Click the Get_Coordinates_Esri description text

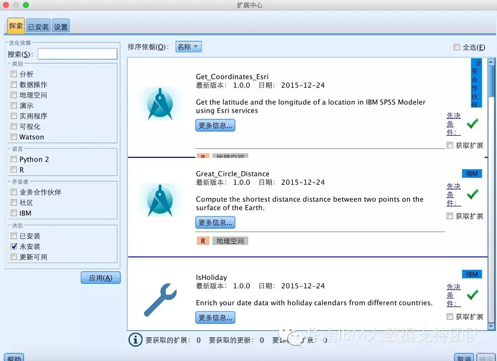tap(311, 106)
